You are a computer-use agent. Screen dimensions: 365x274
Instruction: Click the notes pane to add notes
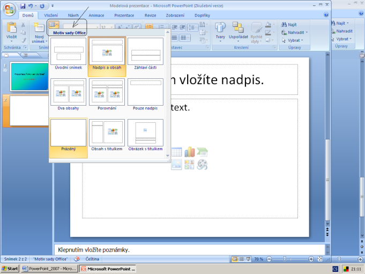tap(190, 250)
